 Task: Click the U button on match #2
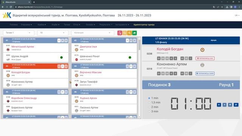[x=135, y=40]
